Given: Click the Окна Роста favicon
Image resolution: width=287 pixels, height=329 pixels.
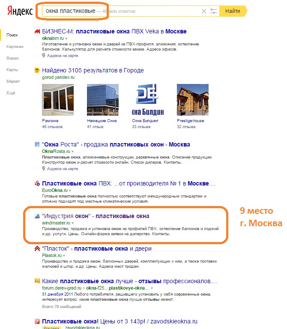Looking at the screenshot, I should pos(37,144).
